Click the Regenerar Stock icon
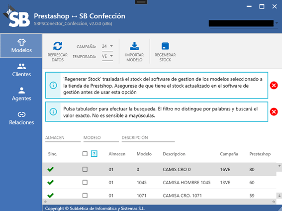 (x=165, y=46)
